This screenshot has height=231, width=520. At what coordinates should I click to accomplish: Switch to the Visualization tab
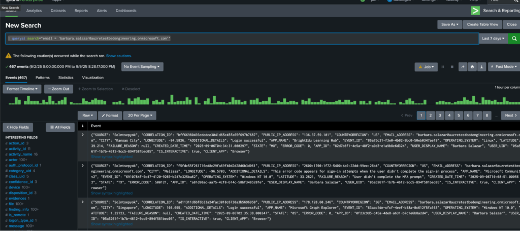(x=93, y=78)
